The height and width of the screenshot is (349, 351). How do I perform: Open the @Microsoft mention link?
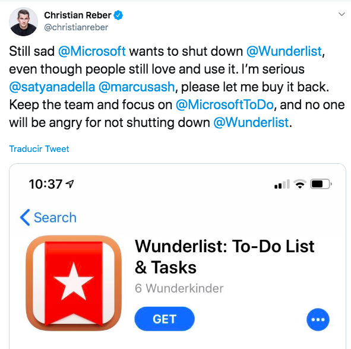pos(92,51)
